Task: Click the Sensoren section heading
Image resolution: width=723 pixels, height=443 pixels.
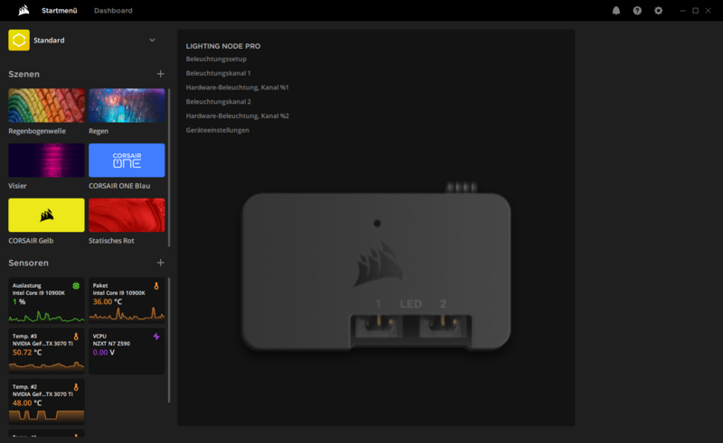Action: 28,263
